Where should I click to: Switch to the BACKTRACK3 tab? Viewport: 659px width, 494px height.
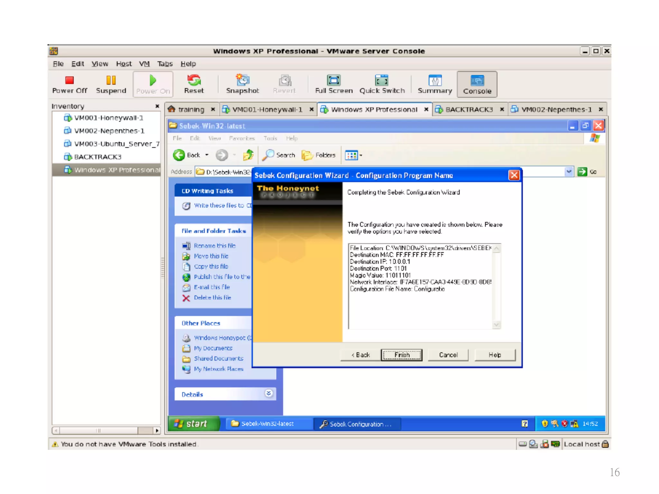[x=469, y=109]
